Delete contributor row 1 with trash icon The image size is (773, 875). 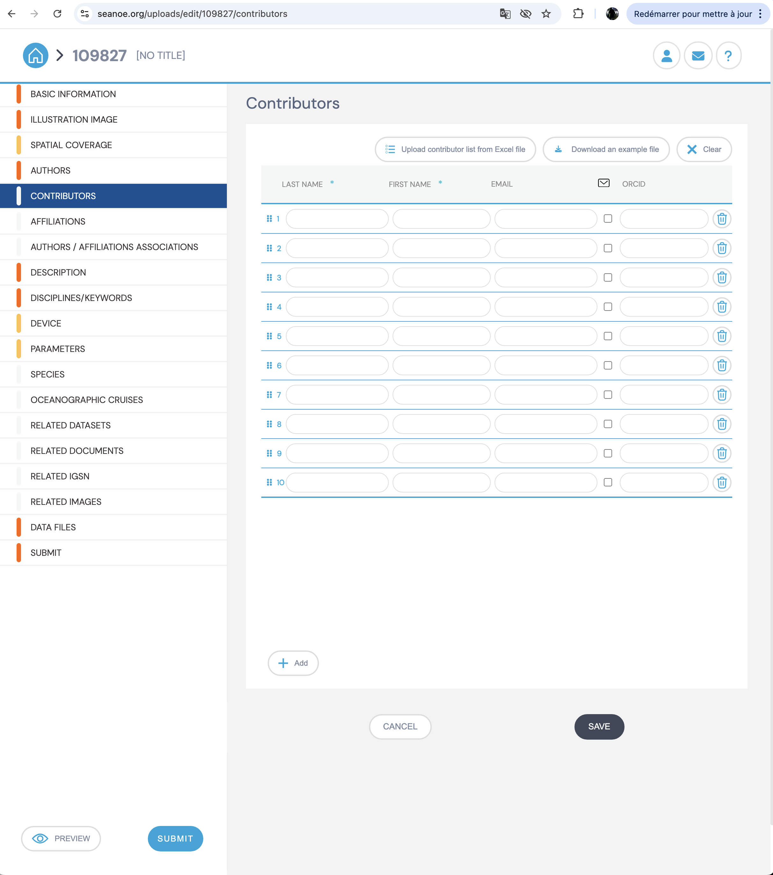pyautogui.click(x=722, y=219)
